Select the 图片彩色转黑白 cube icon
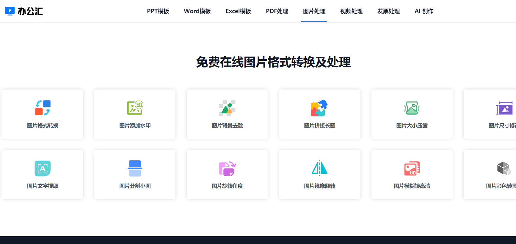 tap(504, 168)
